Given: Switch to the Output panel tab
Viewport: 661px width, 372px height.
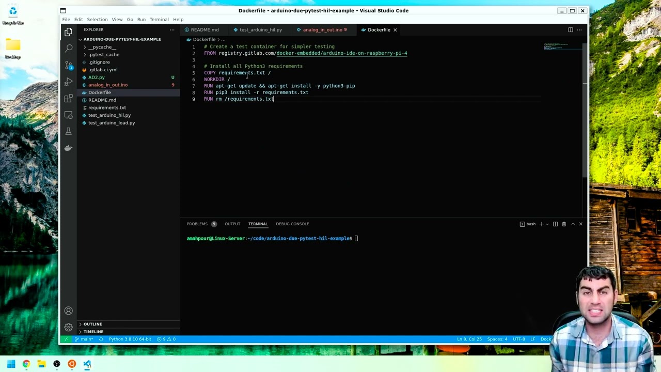Looking at the screenshot, I should tap(232, 224).
